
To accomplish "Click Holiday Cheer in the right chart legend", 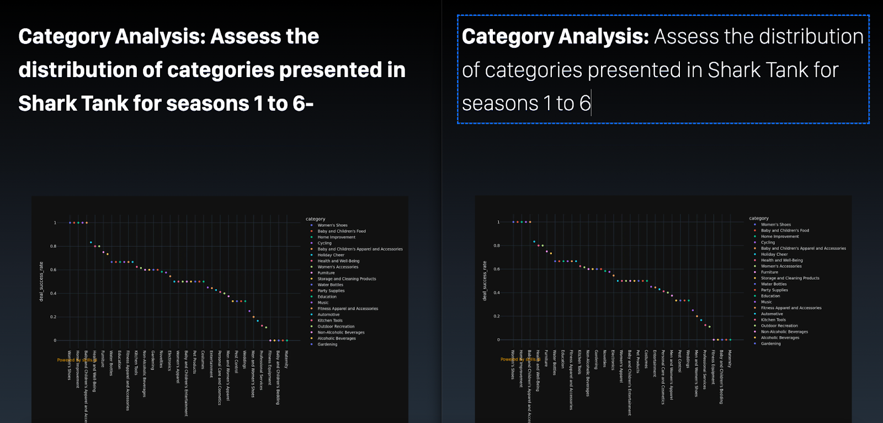I will pos(774,254).
